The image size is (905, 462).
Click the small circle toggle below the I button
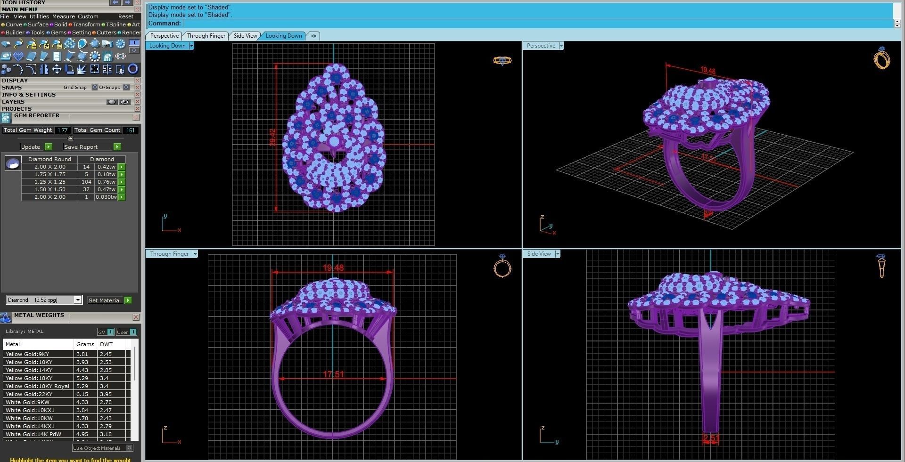[x=134, y=50]
